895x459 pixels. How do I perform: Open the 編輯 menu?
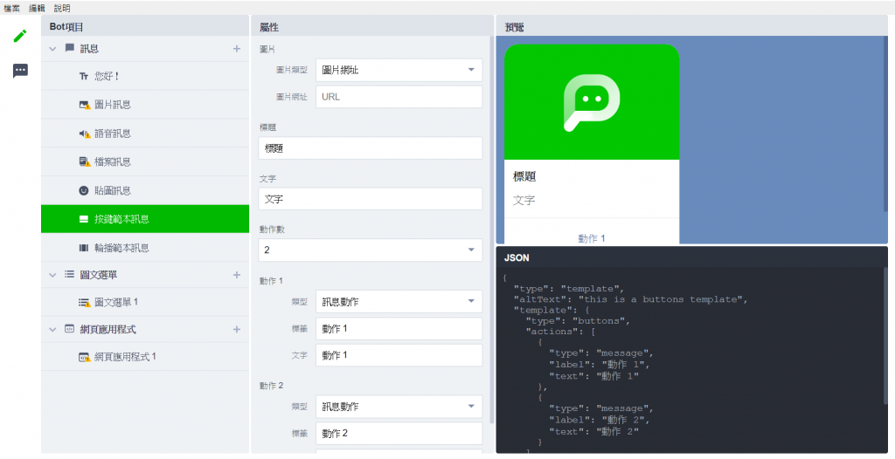click(37, 8)
